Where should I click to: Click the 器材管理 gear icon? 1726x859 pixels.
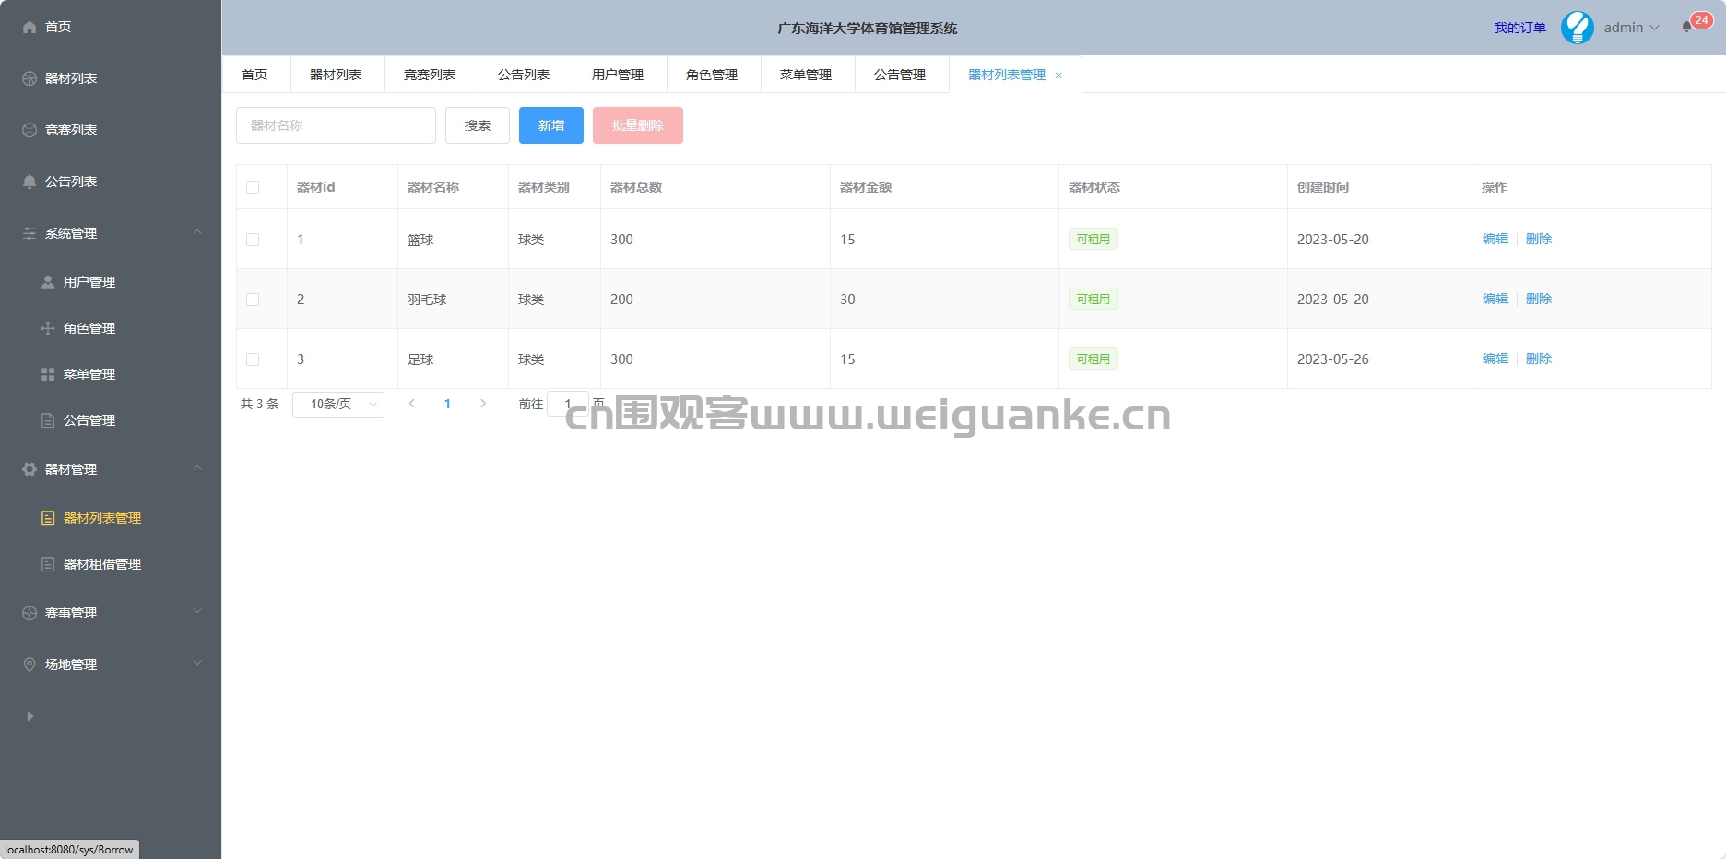point(30,469)
